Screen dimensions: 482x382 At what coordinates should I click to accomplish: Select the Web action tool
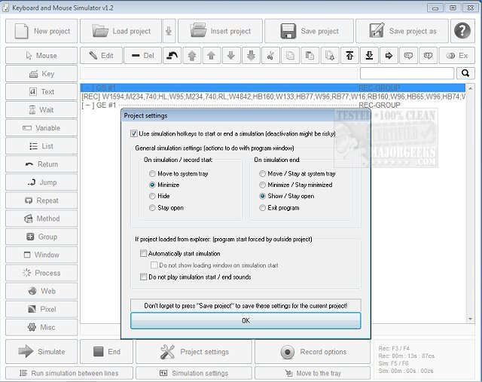coord(41,291)
